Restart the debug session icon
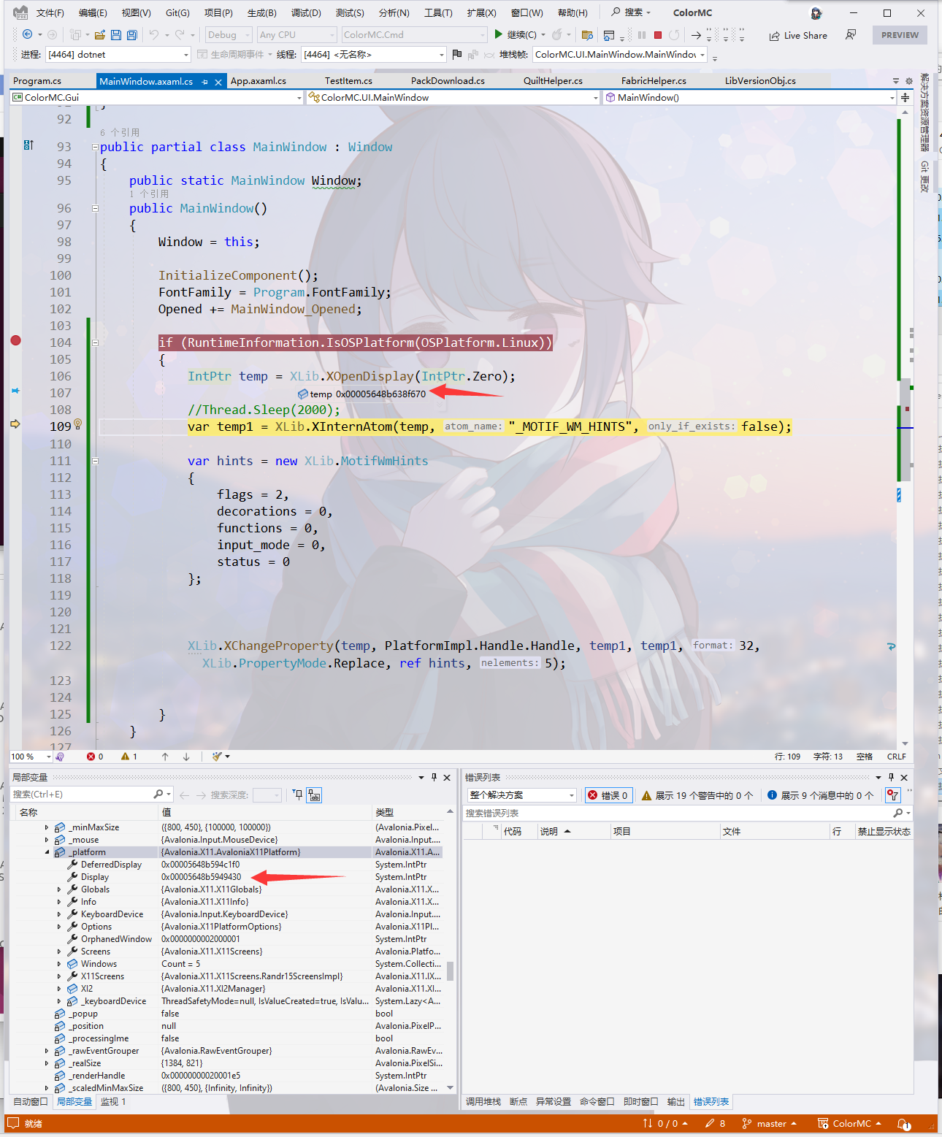 click(673, 34)
